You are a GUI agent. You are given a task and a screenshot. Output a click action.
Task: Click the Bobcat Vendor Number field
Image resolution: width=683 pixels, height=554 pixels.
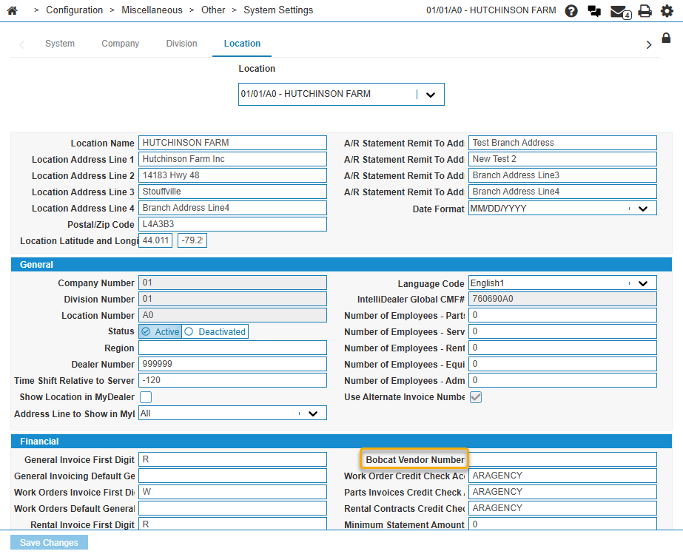[562, 460]
